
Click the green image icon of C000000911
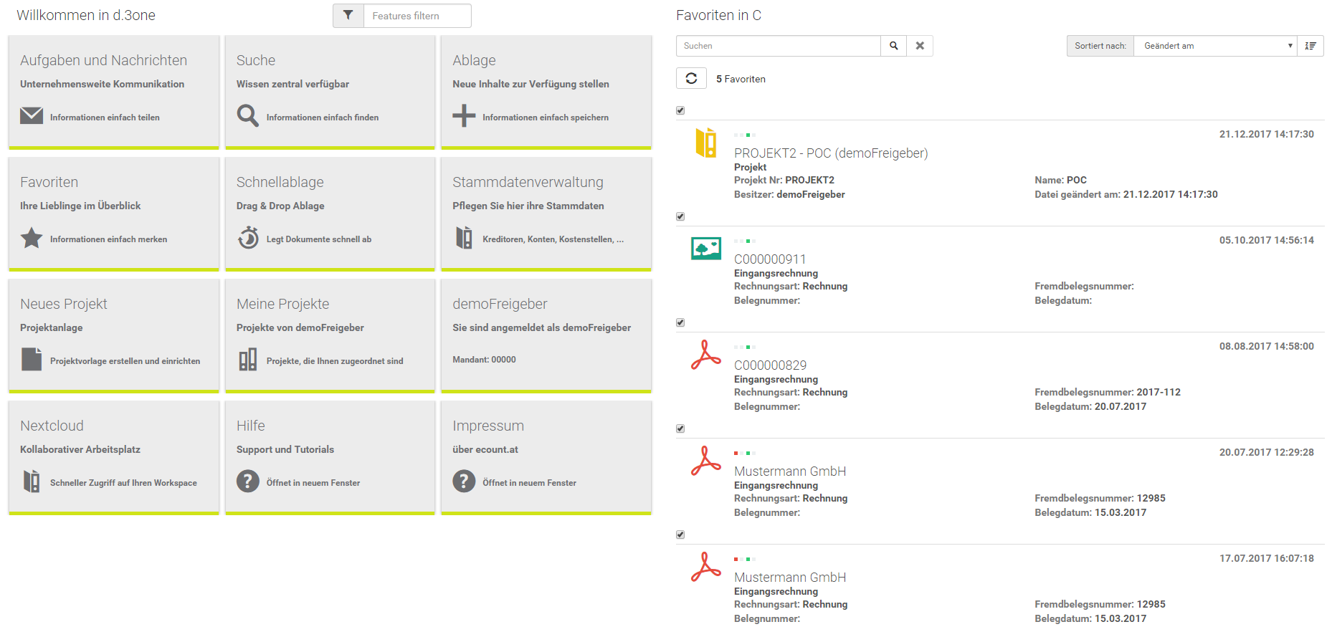pyautogui.click(x=706, y=249)
